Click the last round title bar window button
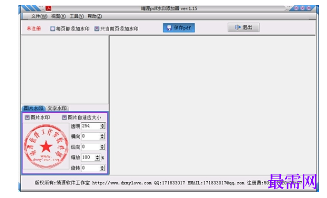This screenshot has height=198, width=327. [309, 8]
